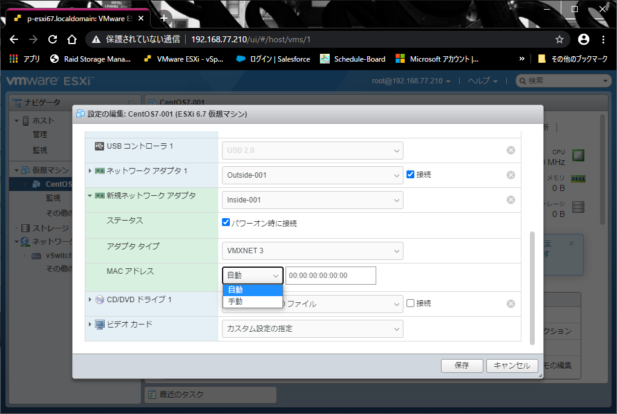
Task: Expand video card settings
Action: (90, 325)
